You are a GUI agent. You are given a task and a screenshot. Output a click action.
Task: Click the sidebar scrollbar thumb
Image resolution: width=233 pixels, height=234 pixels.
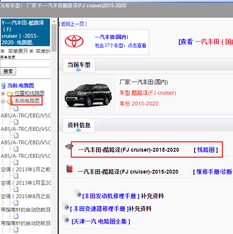54,38
